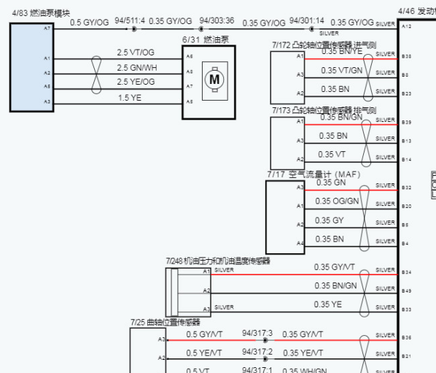The image size is (436, 373).
Task: Click ECM pin B49
Action: click(x=407, y=291)
